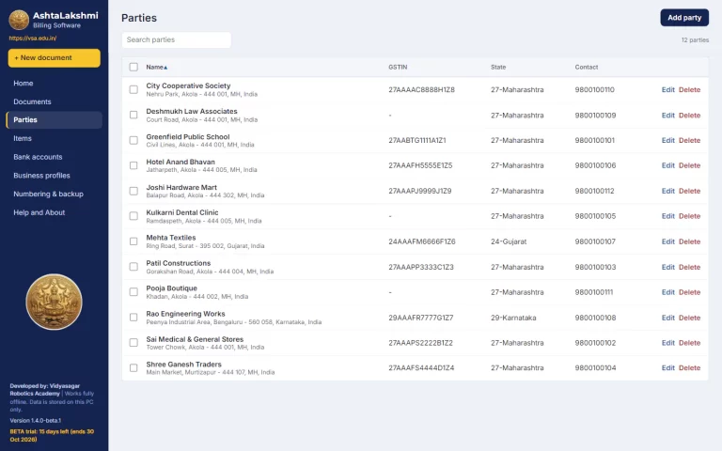Open the Home menu item
Image resolution: width=722 pixels, height=451 pixels.
[55, 84]
